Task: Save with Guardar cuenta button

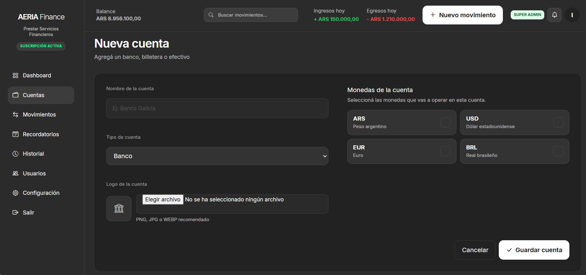Action: pos(534,250)
